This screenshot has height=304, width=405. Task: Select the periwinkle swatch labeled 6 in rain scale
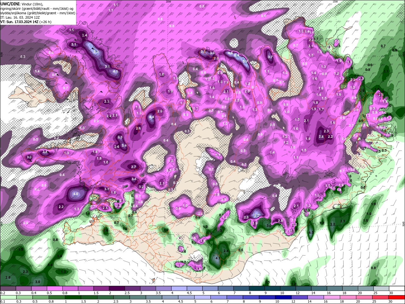[219, 297]
